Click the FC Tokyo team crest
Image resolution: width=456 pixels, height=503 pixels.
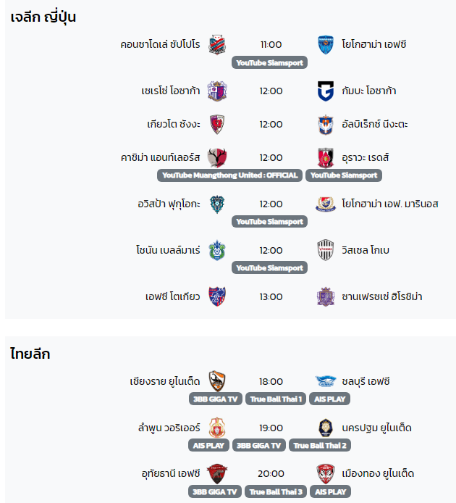(217, 296)
